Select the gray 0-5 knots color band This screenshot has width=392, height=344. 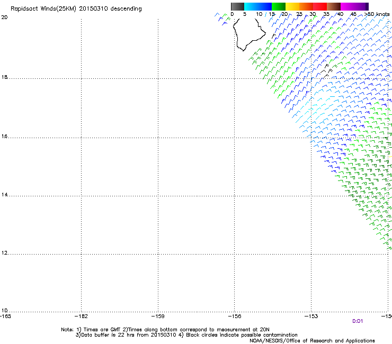237,6
